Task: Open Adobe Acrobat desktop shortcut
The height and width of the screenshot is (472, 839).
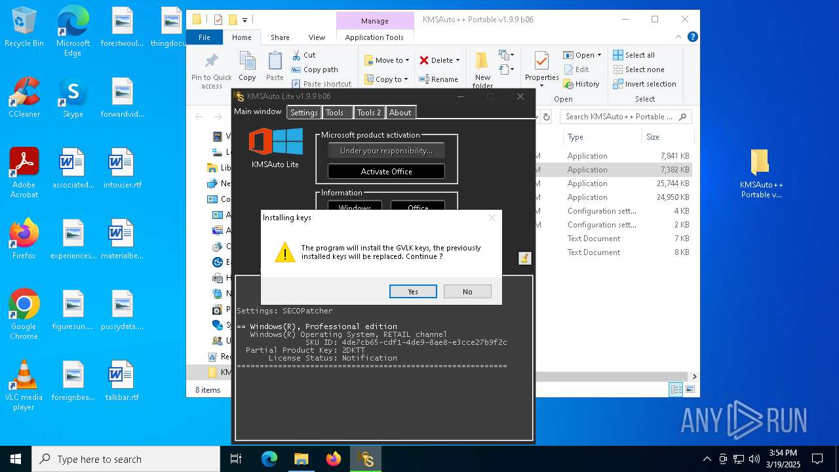Action: 24,173
